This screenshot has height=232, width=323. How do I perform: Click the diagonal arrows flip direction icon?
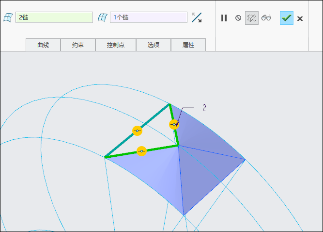point(197,17)
